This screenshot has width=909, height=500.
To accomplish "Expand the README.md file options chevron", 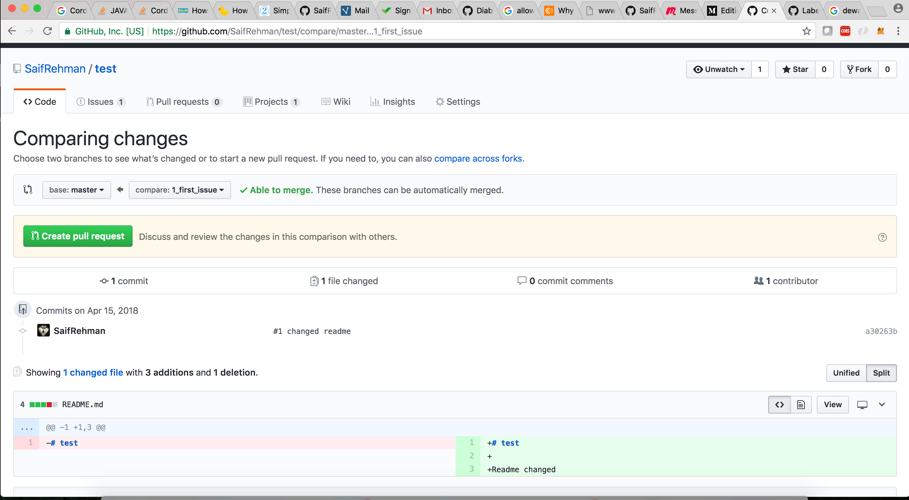I will pos(882,404).
